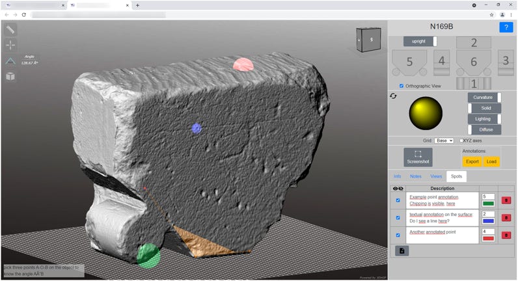The image size is (518, 281).
Task: Click the add new spot document icon
Action: [x=402, y=250]
